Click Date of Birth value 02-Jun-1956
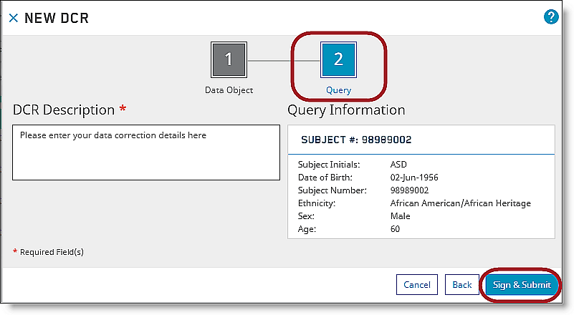574x315 pixels. point(414,178)
